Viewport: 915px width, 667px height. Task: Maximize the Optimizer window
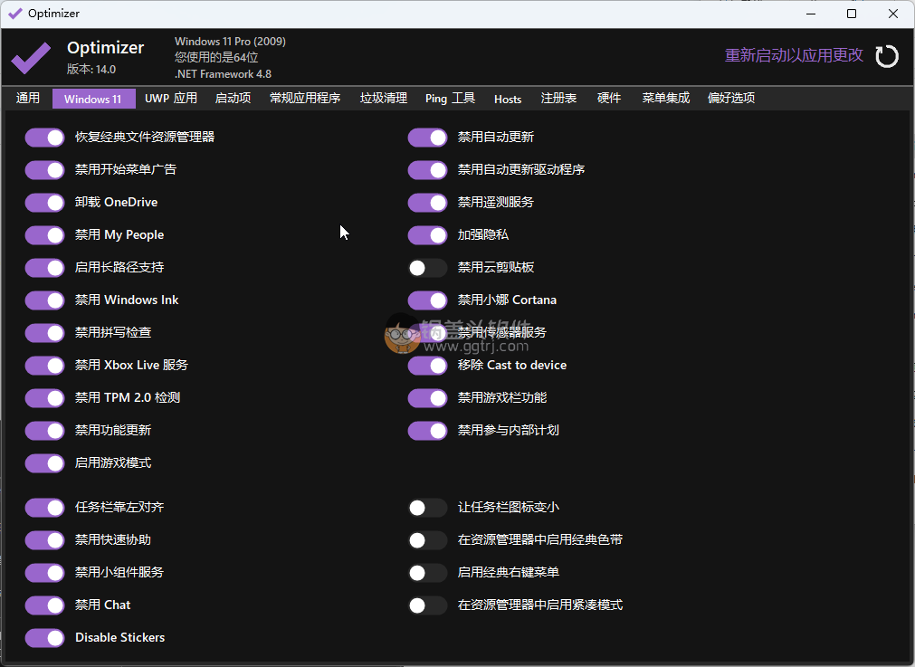click(852, 14)
